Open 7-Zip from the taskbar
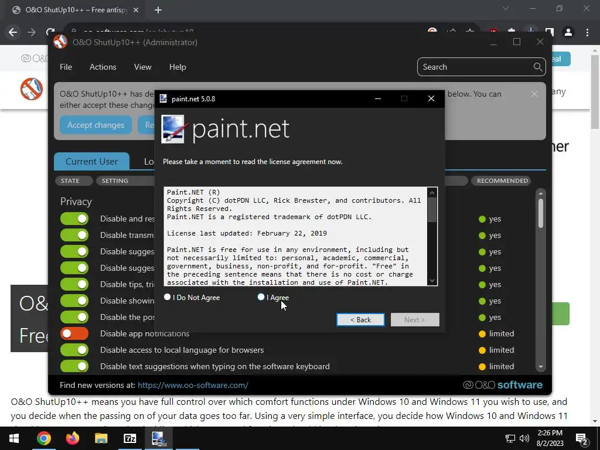The height and width of the screenshot is (450, 600). (x=129, y=438)
